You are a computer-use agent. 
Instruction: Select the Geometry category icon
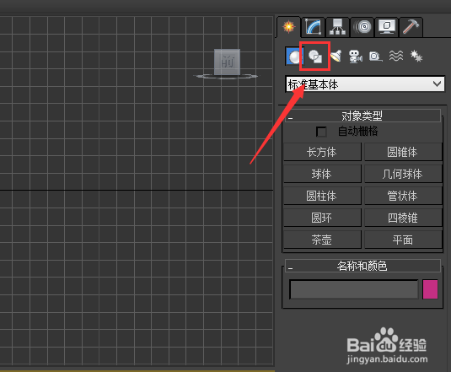coord(294,57)
